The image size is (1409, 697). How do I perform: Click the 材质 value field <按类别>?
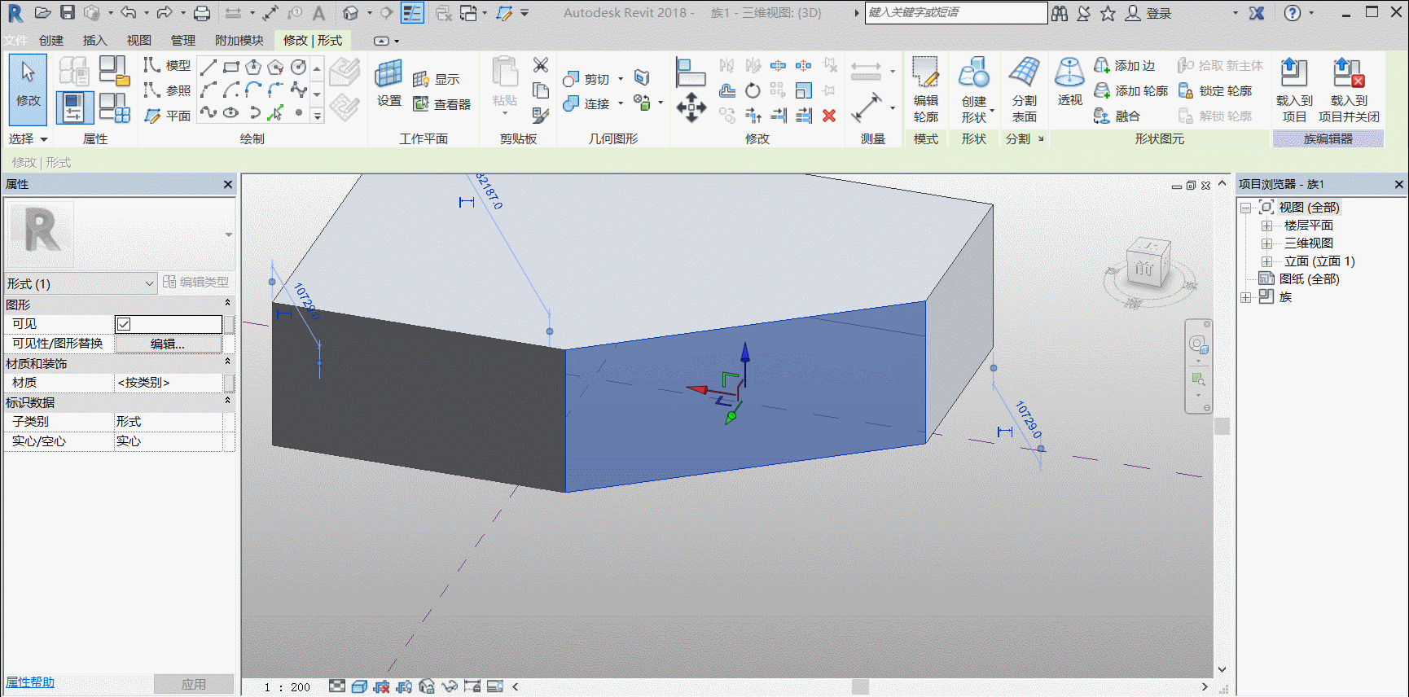[169, 383]
